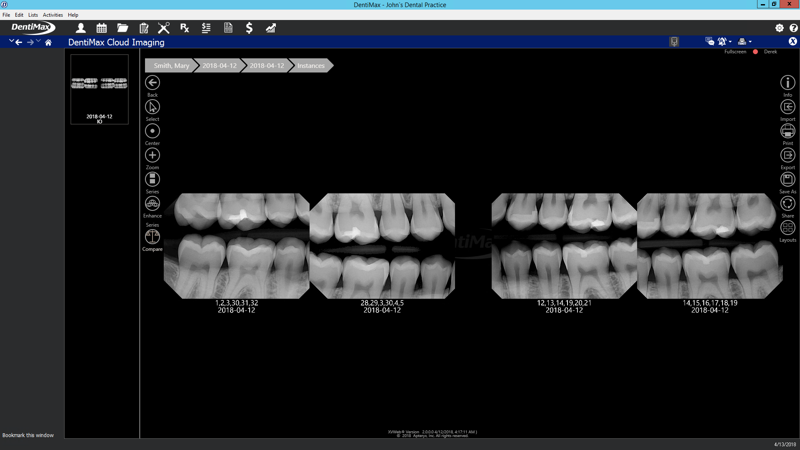This screenshot has height=450, width=800.
Task: Expand the DC inbox dropdown arrow
Action: 750,41
